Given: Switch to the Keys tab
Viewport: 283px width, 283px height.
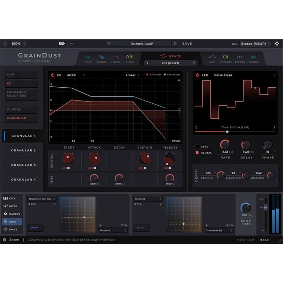Looking at the screenshot, I should coord(12,198).
